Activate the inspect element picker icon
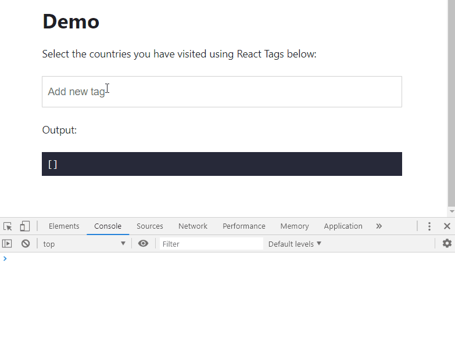 click(8, 226)
